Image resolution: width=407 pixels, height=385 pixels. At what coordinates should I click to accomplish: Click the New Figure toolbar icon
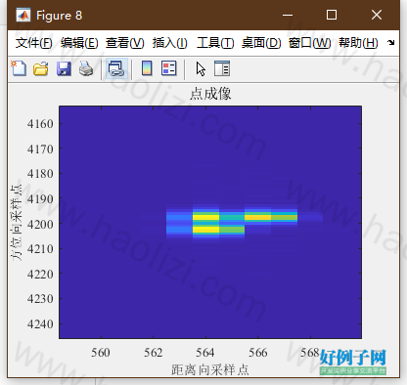pyautogui.click(x=19, y=68)
